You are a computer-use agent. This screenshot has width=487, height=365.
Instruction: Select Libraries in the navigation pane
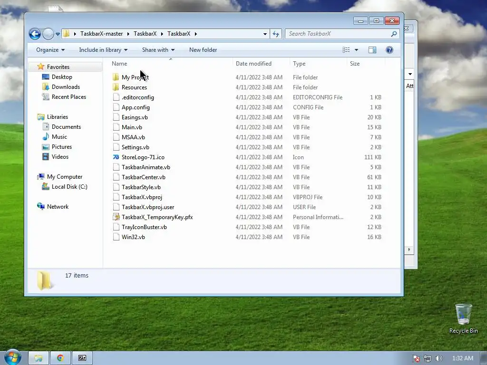58,117
